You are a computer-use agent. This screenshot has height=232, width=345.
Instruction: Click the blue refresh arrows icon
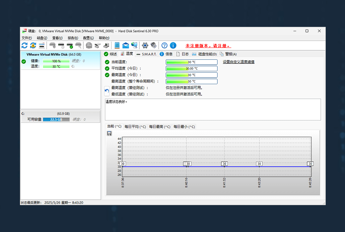point(25,45)
